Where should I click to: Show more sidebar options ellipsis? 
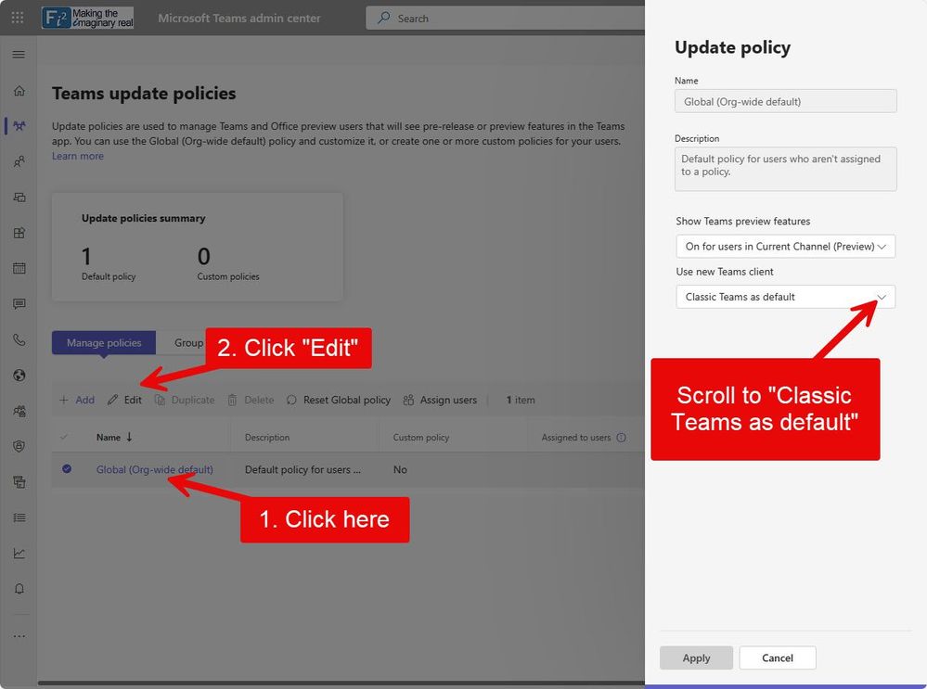(x=19, y=636)
